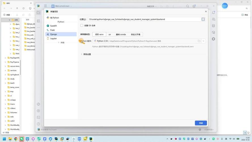This screenshot has width=252, height=142.
Task: Open WeChat from the taskbar
Action: 22,139
